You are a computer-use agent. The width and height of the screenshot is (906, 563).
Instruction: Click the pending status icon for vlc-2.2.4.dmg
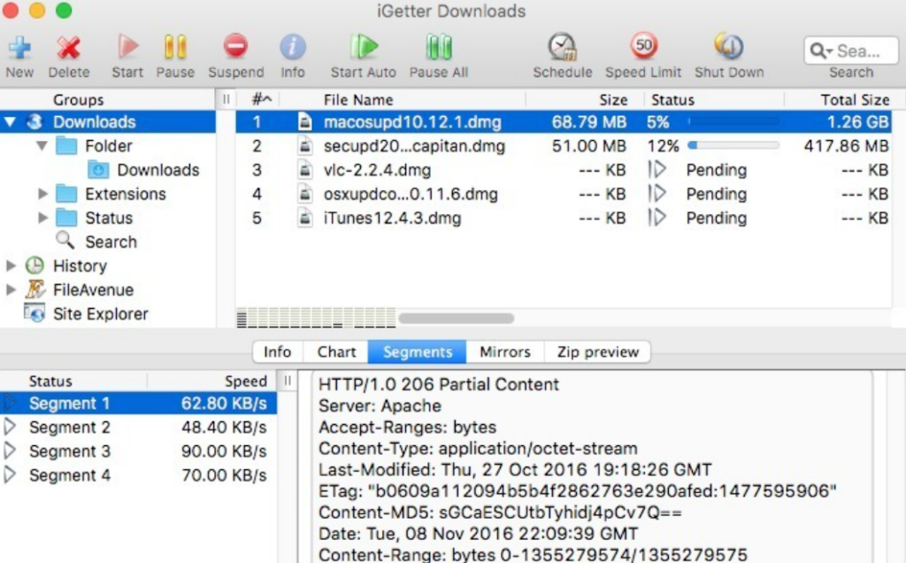[x=657, y=170]
